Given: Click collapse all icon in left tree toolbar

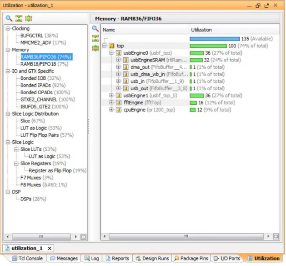Looking at the screenshot, I should [19, 18].
